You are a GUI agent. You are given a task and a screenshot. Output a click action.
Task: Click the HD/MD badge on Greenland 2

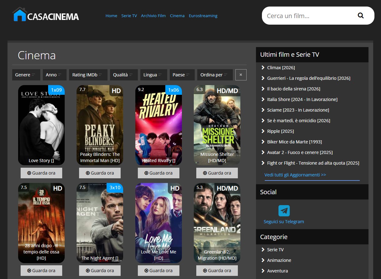(227, 188)
